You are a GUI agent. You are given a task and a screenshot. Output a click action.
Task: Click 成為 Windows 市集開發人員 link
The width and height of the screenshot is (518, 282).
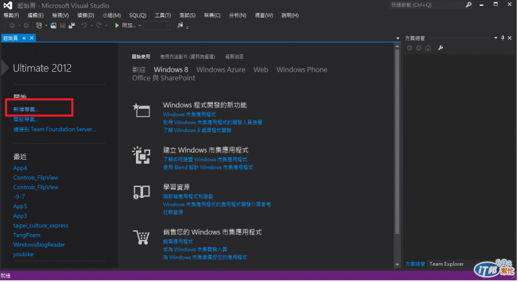(195, 250)
